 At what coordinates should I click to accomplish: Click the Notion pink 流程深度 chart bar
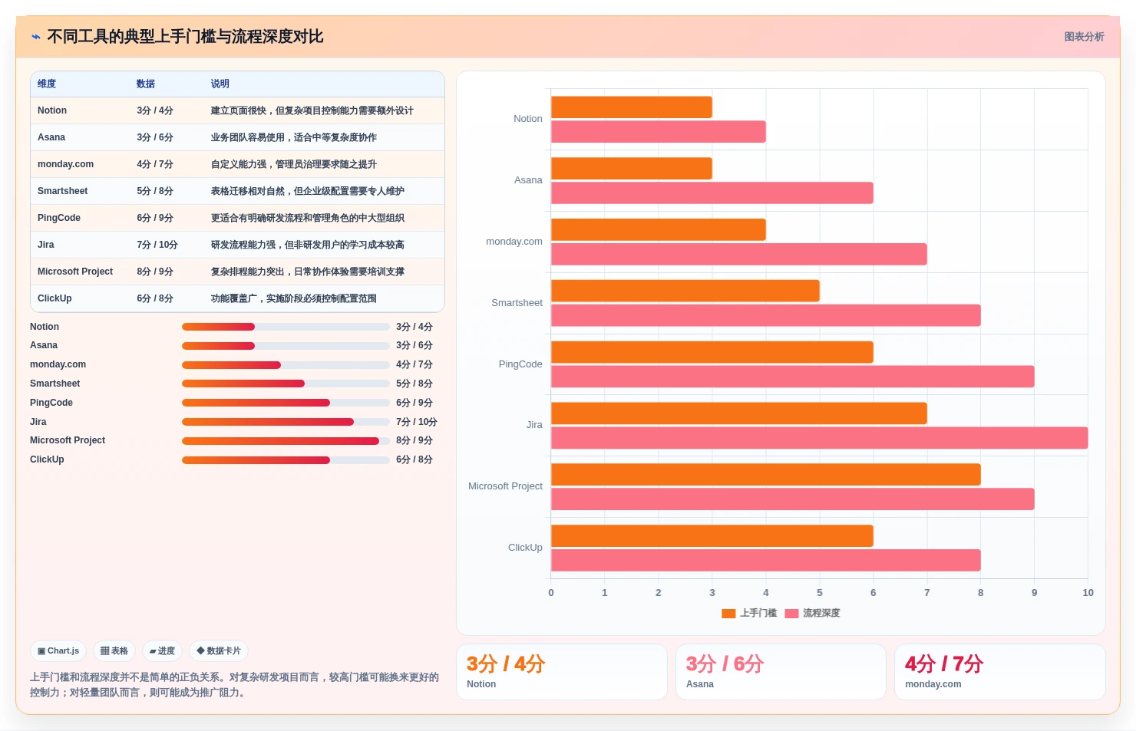659,132
